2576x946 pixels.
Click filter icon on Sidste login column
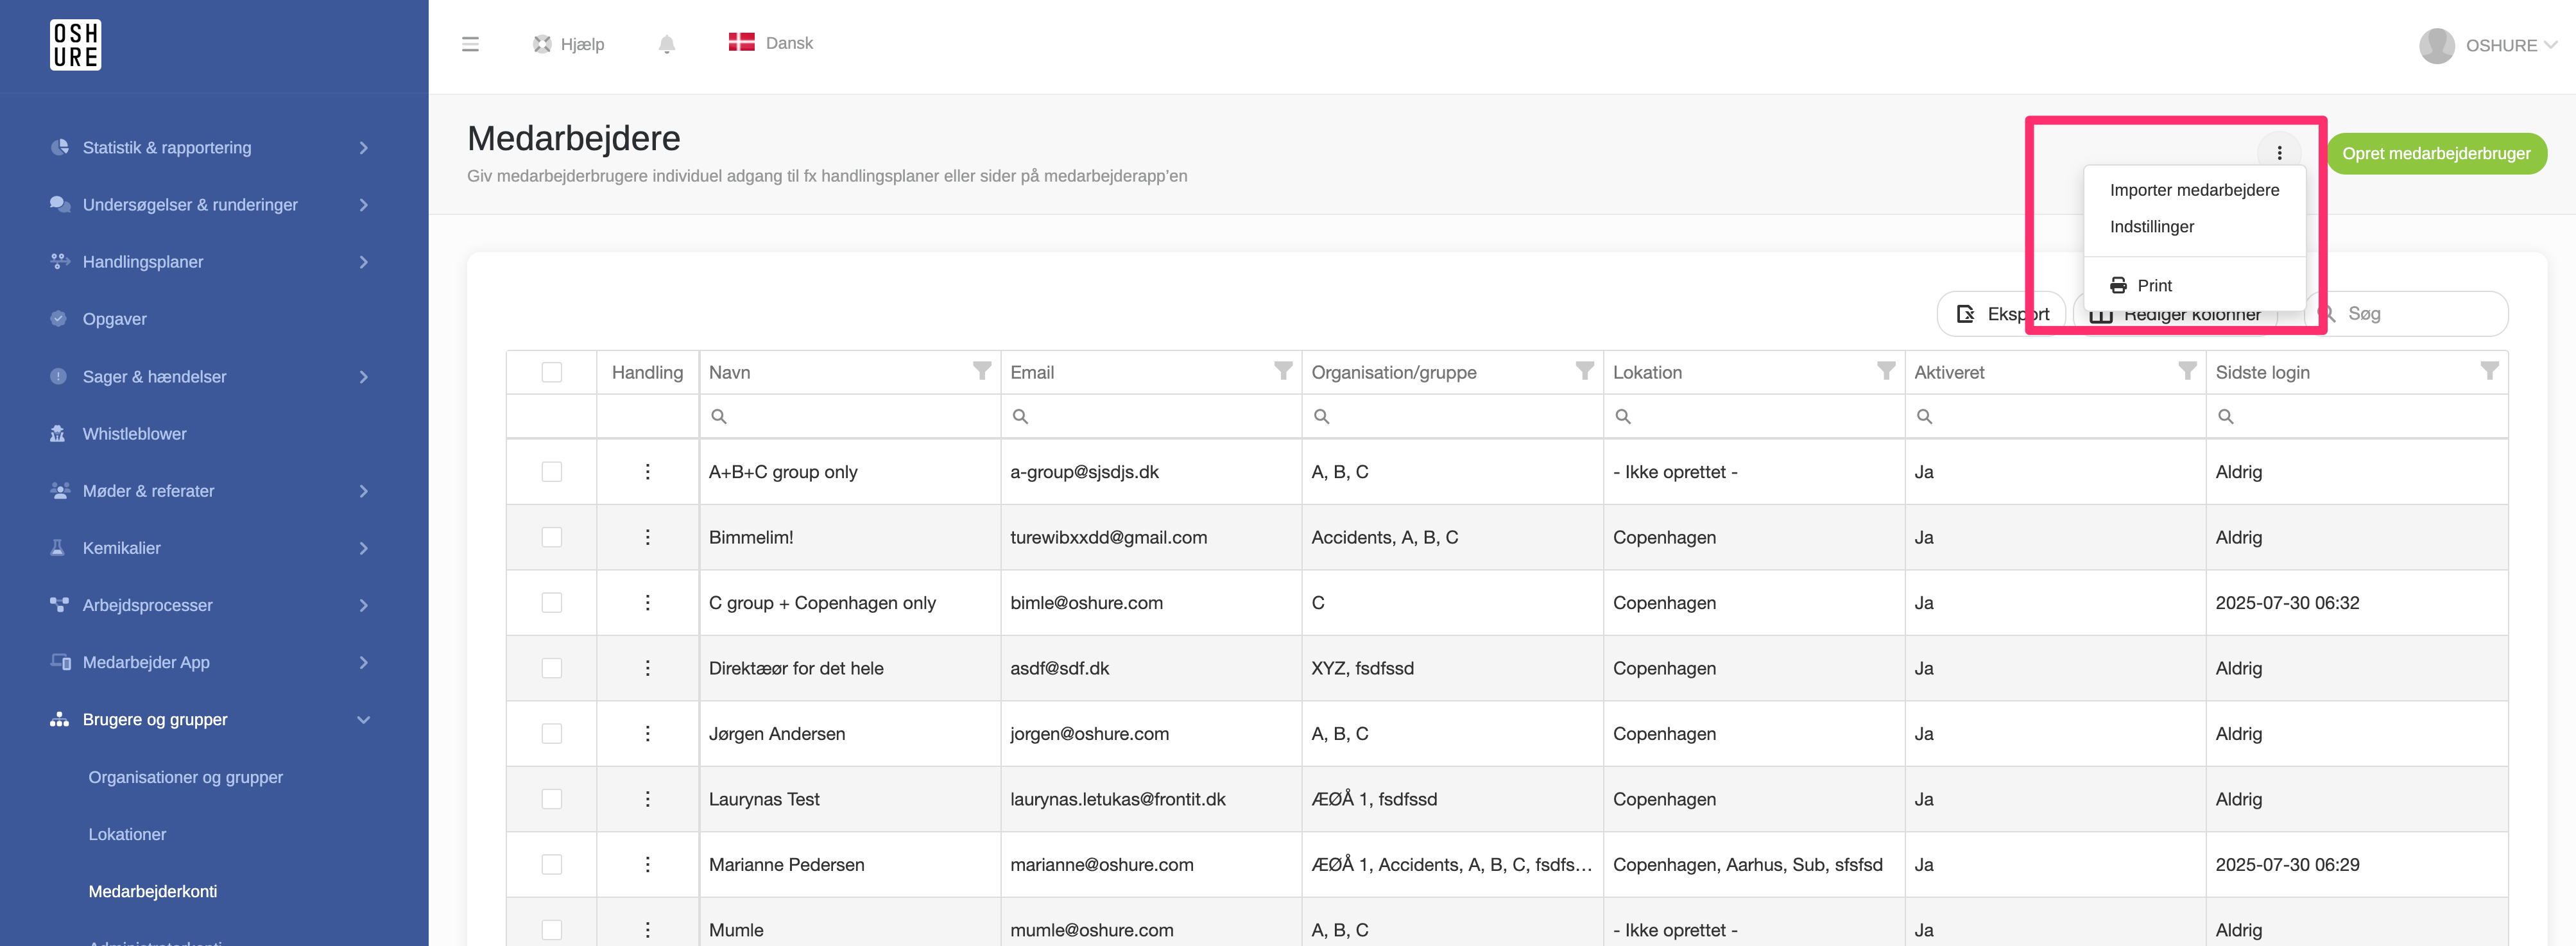(2489, 371)
